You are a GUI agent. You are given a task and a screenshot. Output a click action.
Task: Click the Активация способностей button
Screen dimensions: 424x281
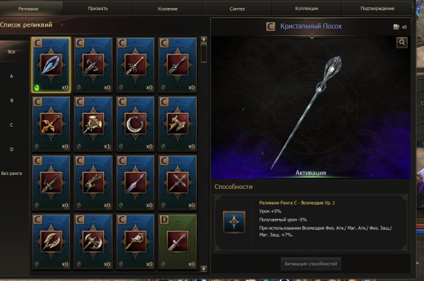(x=311, y=264)
